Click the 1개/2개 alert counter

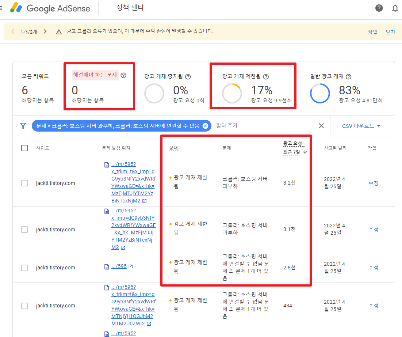tap(29, 32)
